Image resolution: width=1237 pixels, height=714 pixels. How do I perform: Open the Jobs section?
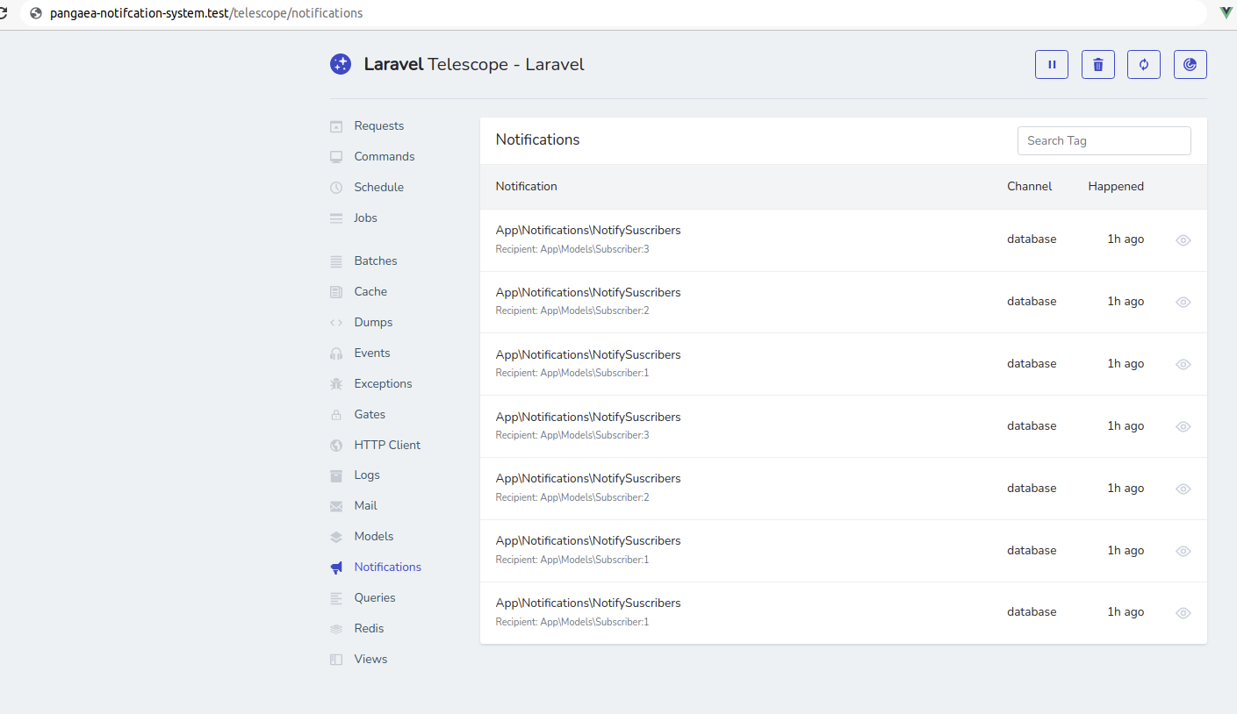[365, 218]
